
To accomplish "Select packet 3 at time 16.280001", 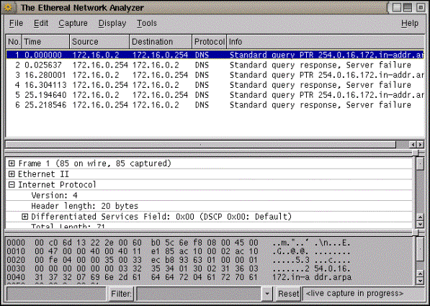I will (215, 75).
